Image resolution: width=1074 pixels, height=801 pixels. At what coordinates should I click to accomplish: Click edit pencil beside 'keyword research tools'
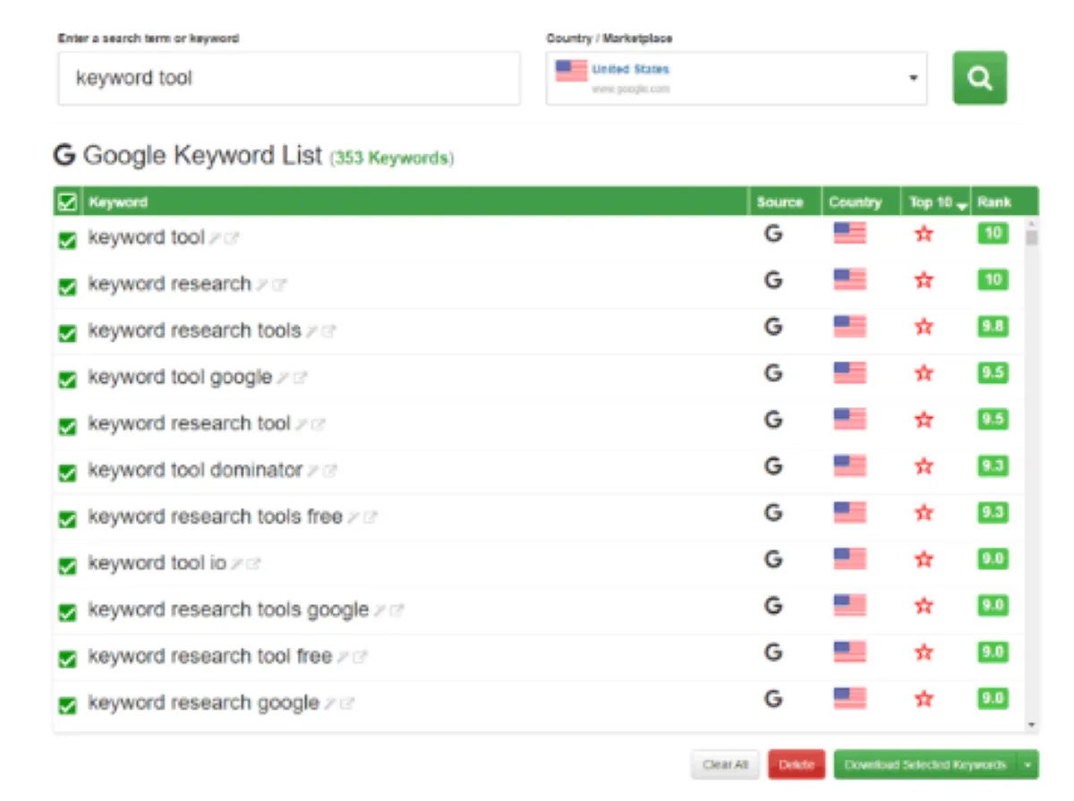pyautogui.click(x=311, y=332)
